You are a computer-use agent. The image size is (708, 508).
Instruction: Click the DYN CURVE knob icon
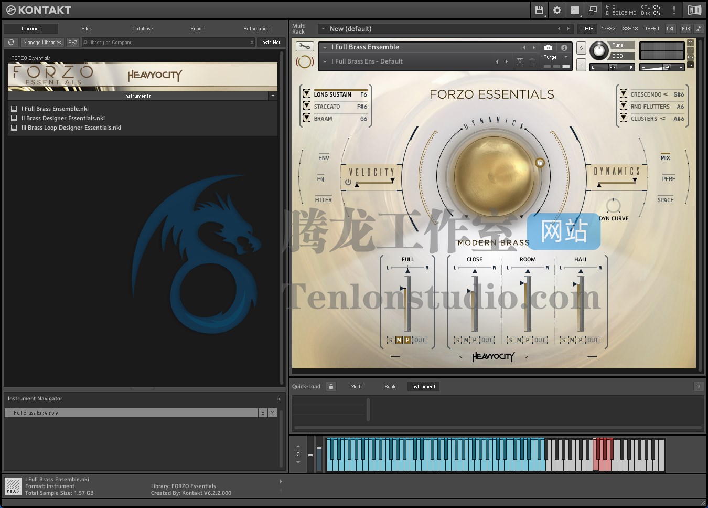tap(613, 206)
